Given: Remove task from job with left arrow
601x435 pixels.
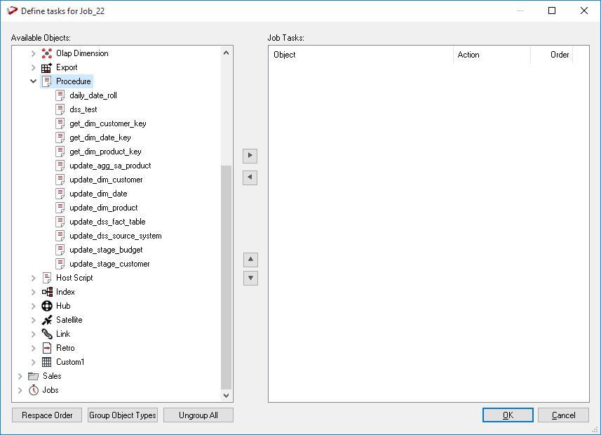Looking at the screenshot, I should [x=250, y=178].
